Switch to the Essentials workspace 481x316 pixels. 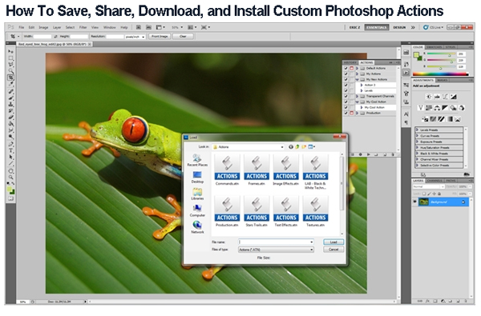click(x=377, y=27)
